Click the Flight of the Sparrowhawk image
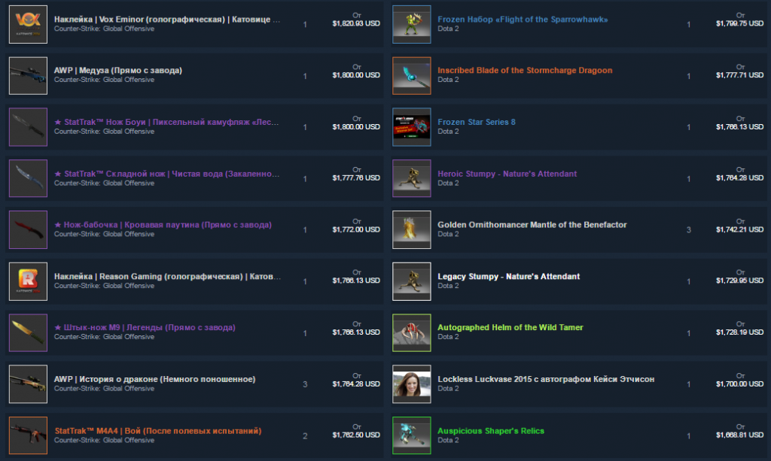 [x=412, y=25]
